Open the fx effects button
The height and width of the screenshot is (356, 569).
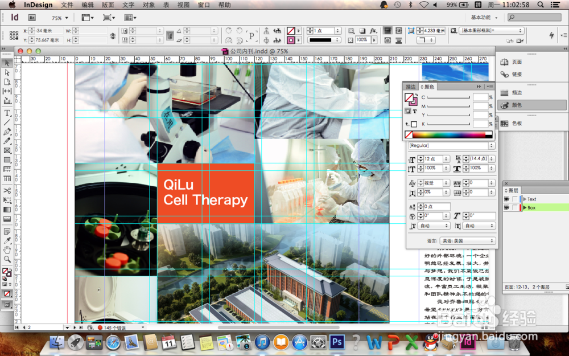click(x=373, y=31)
